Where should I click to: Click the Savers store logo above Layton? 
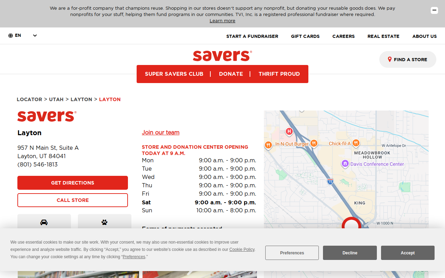coord(47,116)
